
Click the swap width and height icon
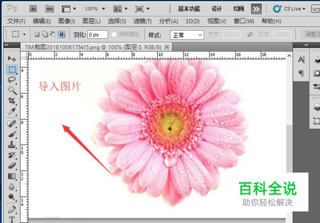pos(250,35)
